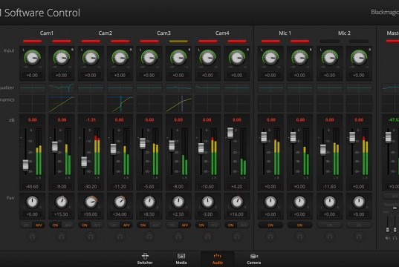399x267 pixels.
Task: Click pan knob showing +15.50
Action: tap(62, 202)
